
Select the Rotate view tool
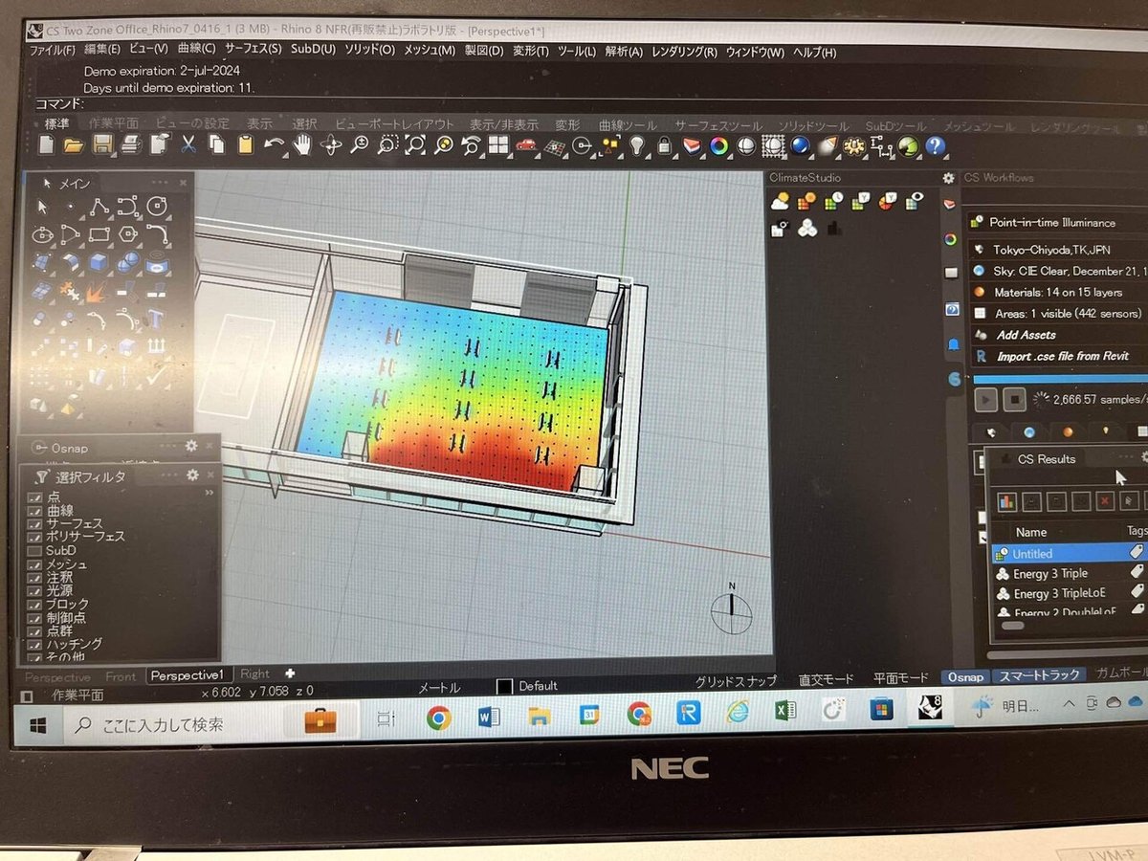331,144
